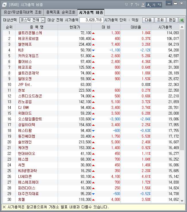Select stock CJ ENM
The image size is (187, 212).
coord(23,108)
